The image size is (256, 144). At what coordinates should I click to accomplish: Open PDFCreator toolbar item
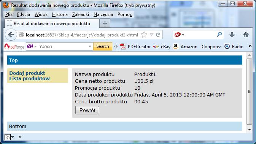[x=135, y=47]
